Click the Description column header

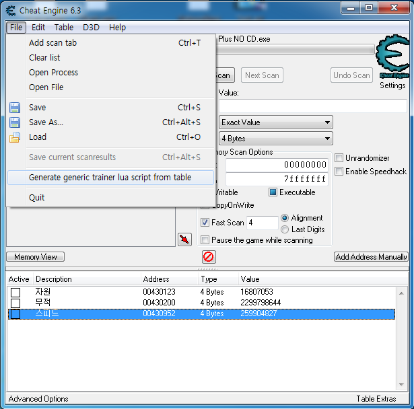pos(87,279)
